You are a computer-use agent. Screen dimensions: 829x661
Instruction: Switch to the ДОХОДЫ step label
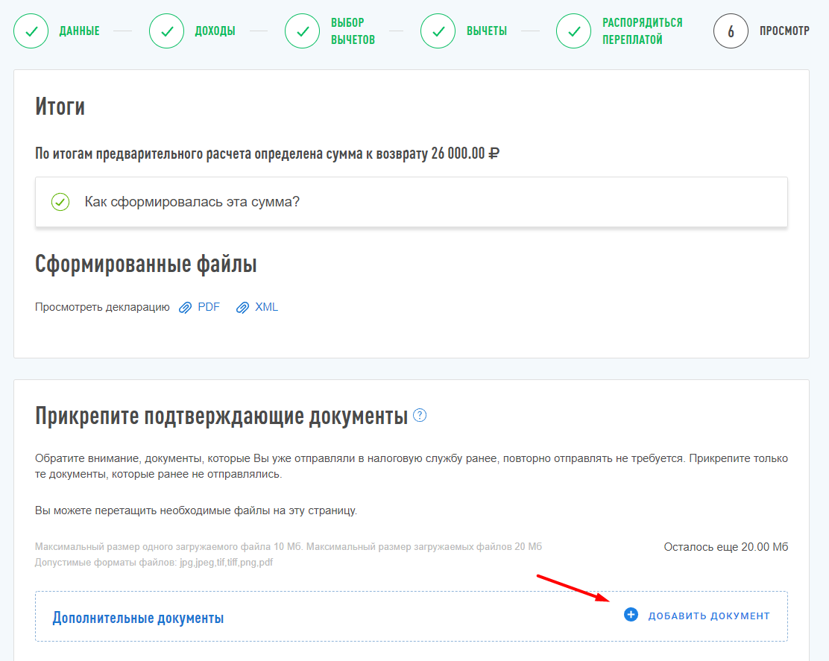pos(215,31)
